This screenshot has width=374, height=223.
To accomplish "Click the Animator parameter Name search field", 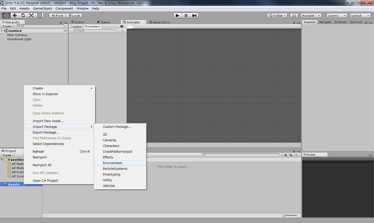I will 95,31.
